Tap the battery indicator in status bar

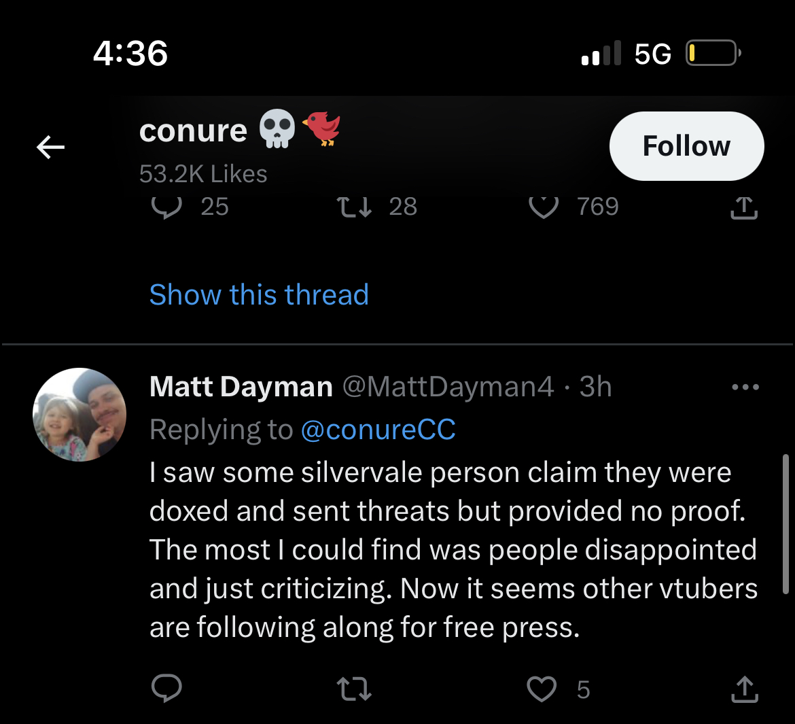click(713, 53)
